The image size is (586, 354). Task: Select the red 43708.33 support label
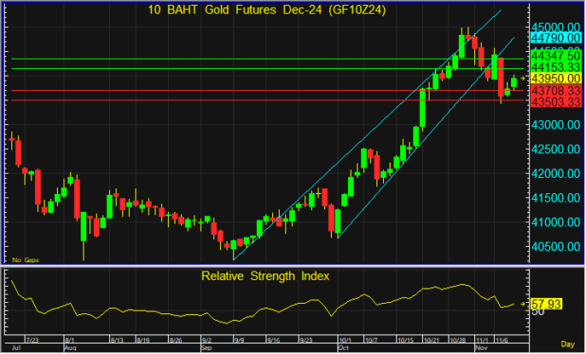[x=554, y=89]
